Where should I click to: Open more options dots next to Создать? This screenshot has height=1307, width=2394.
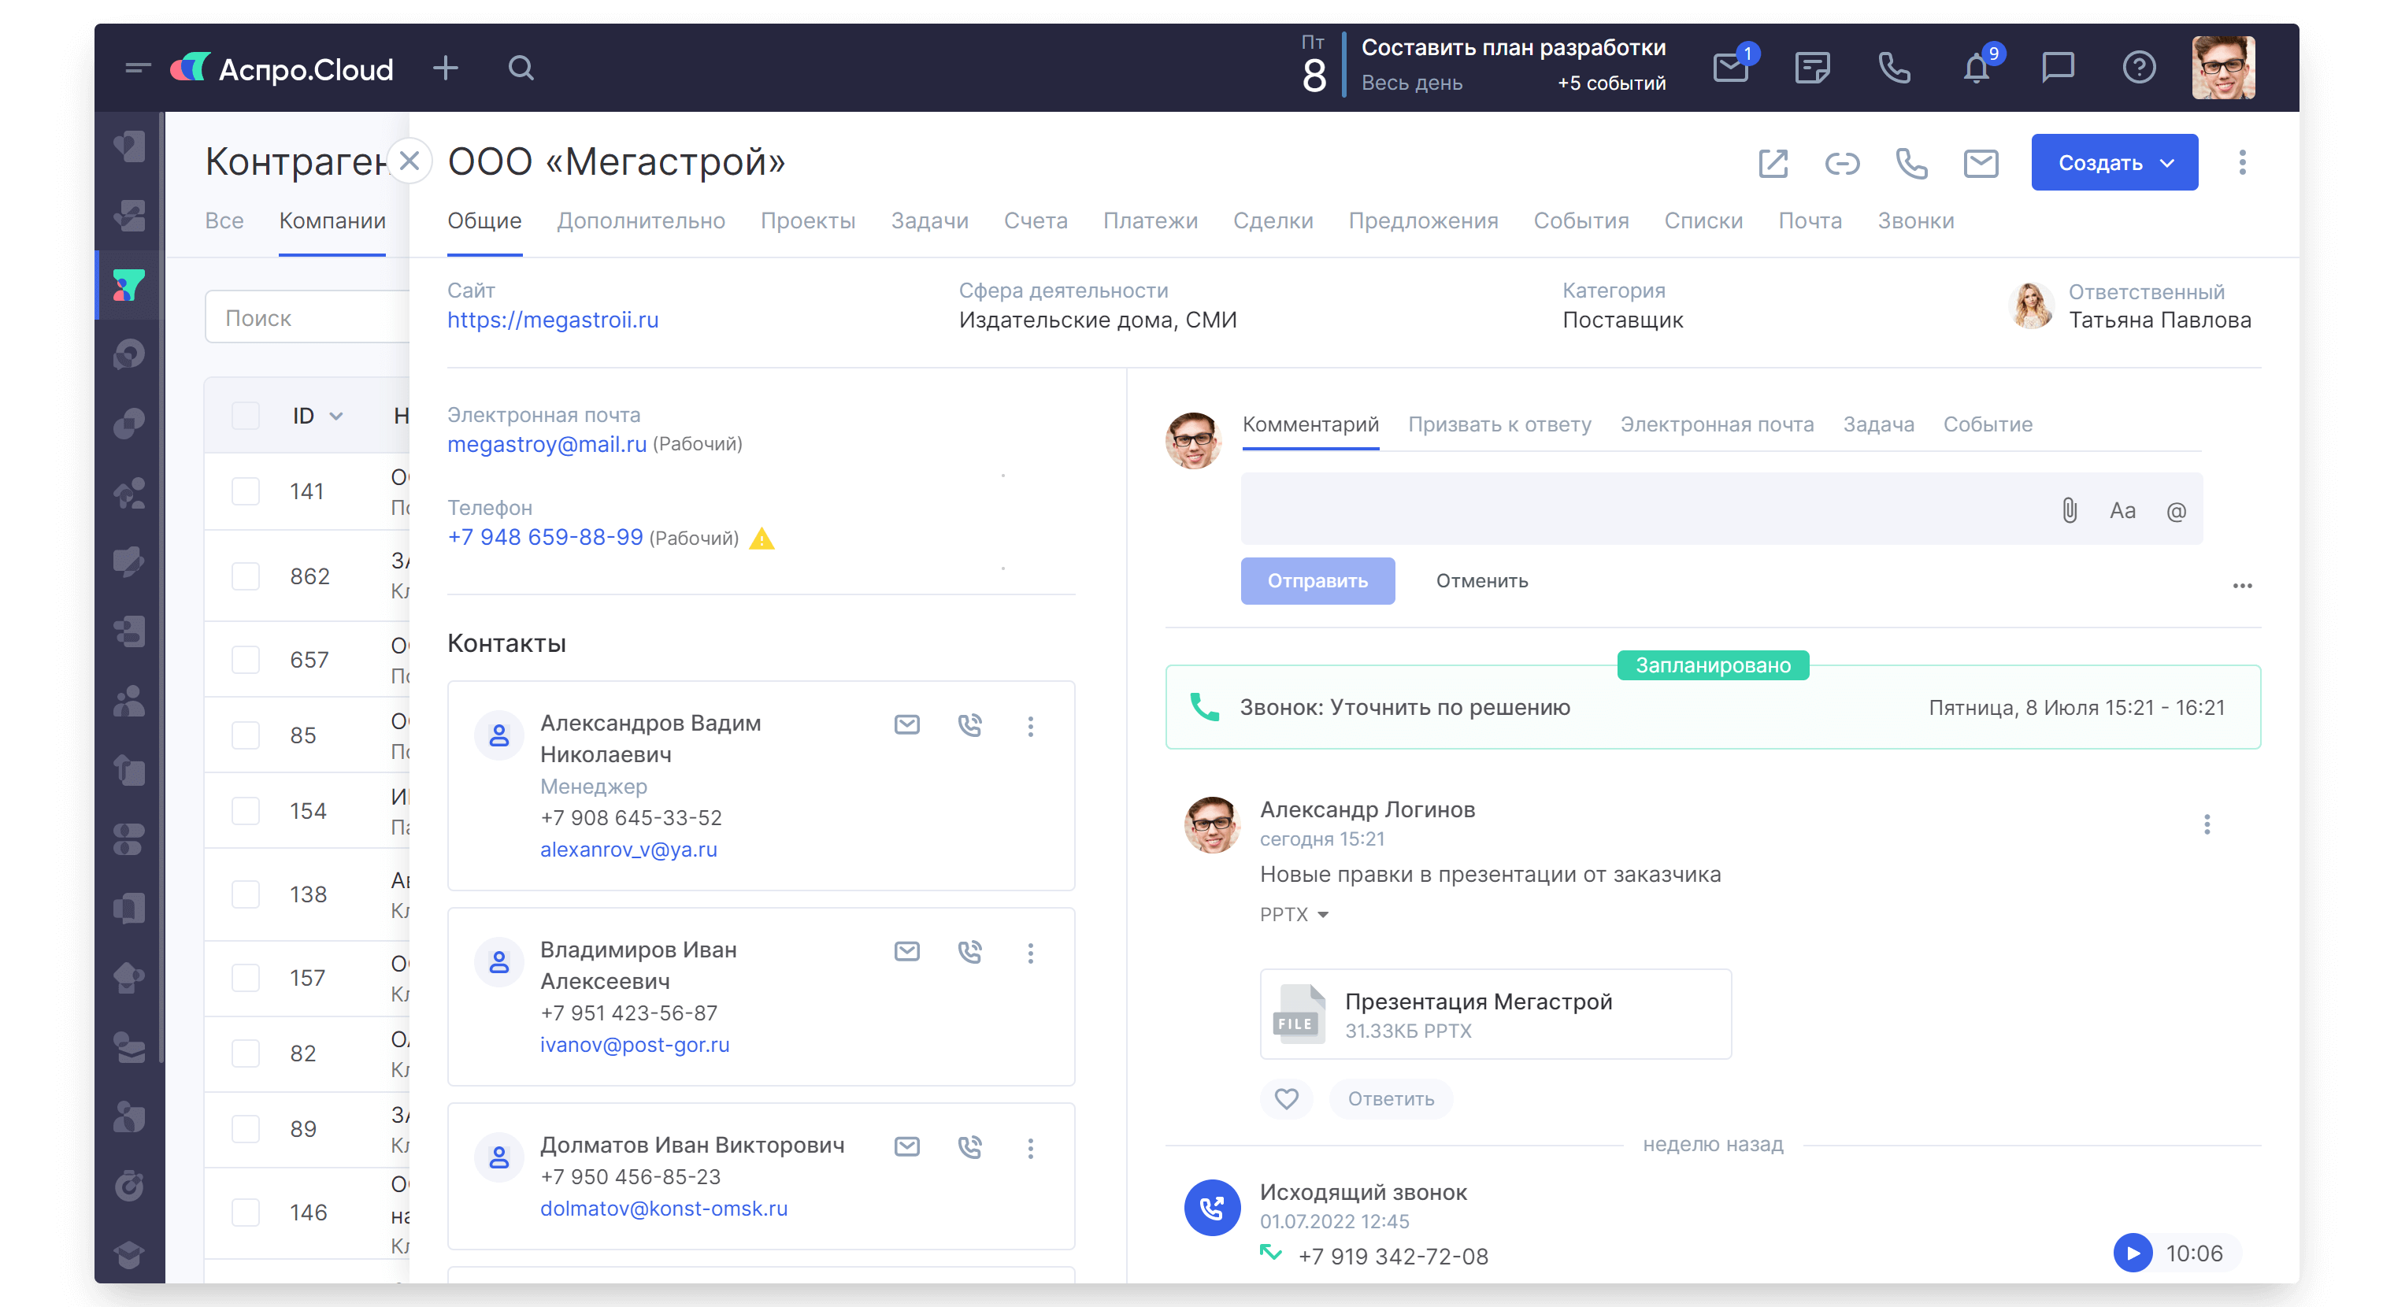(x=2241, y=162)
